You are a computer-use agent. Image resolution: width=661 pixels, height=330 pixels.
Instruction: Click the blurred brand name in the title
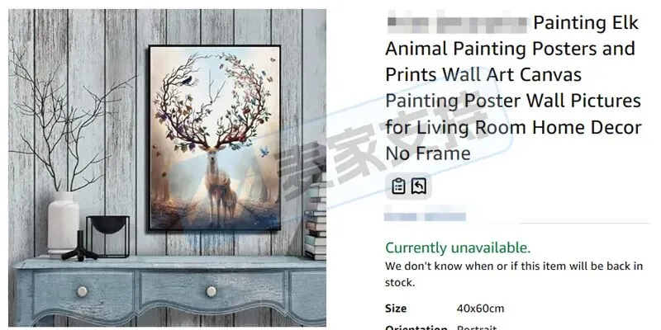tap(457, 22)
